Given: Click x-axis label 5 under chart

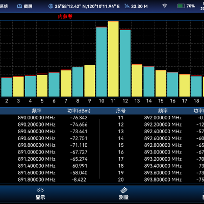Looking at the screenshot, I should tap(42, 101).
